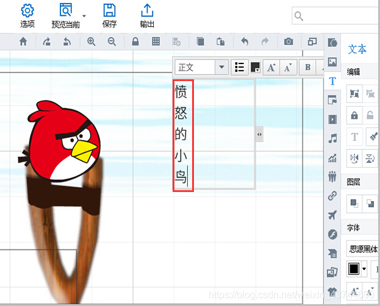The height and width of the screenshot is (306, 380).
Task: Click the house table icon in the sidebar
Action: (x=332, y=254)
